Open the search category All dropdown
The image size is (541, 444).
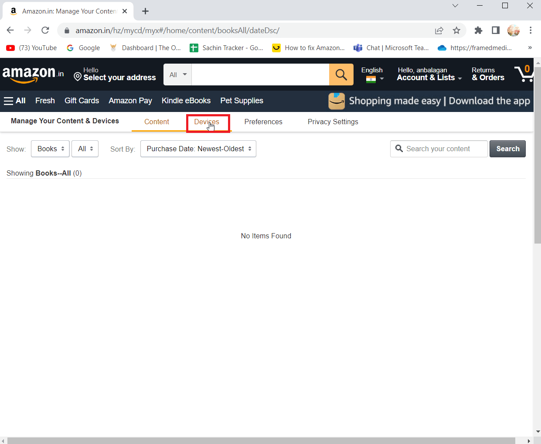[178, 75]
